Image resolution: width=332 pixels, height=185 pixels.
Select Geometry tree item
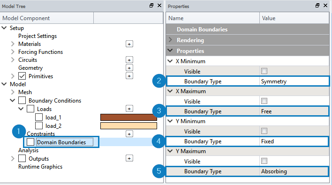[x=30, y=68]
